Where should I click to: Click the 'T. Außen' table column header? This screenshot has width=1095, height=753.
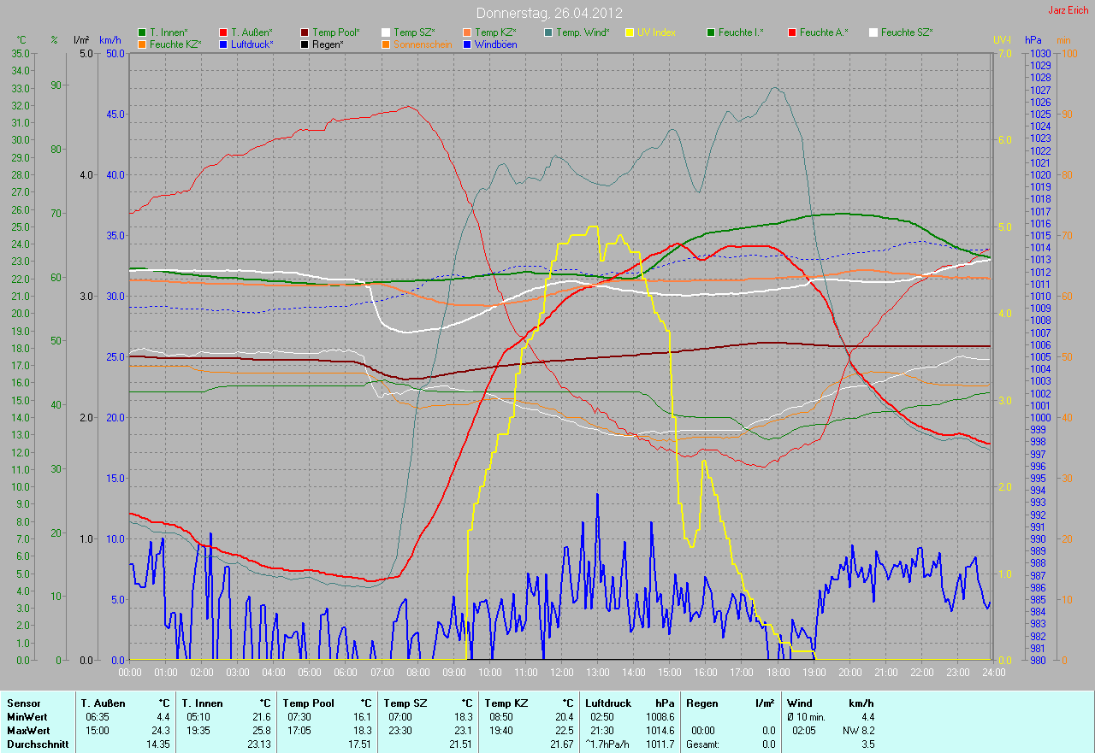click(x=104, y=703)
